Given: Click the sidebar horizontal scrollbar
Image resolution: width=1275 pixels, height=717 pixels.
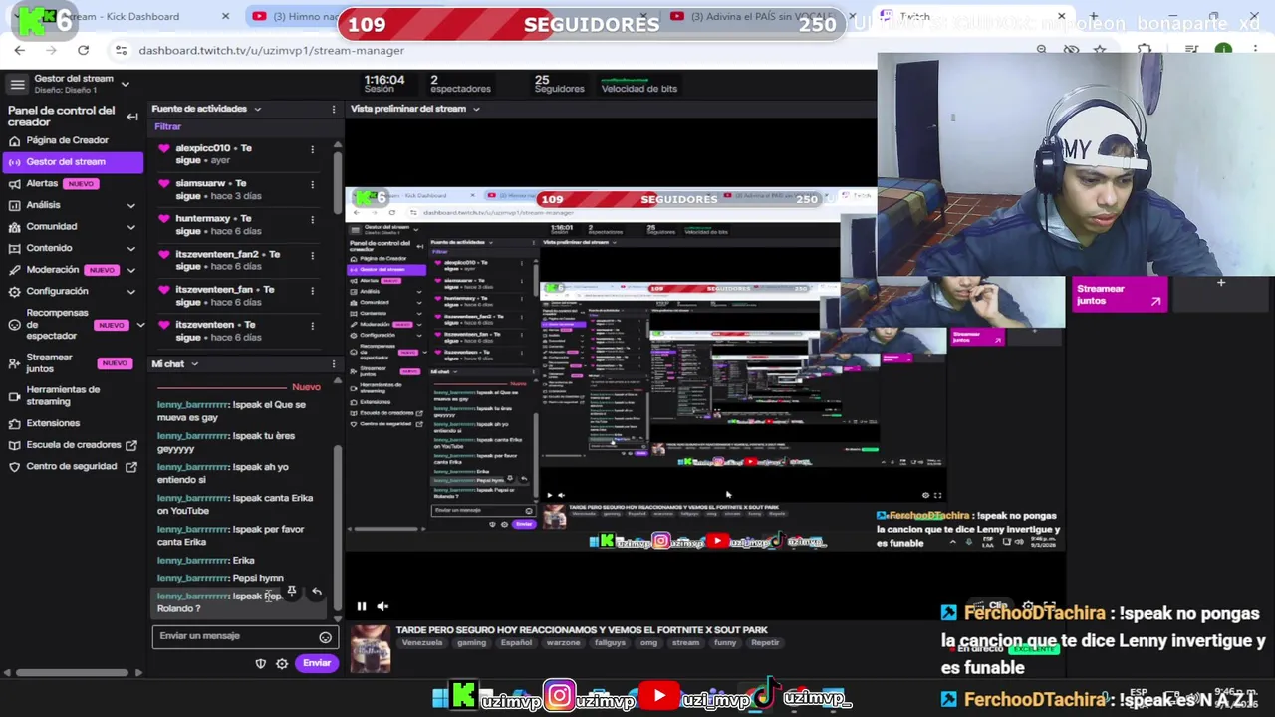Looking at the screenshot, I should [x=73, y=673].
